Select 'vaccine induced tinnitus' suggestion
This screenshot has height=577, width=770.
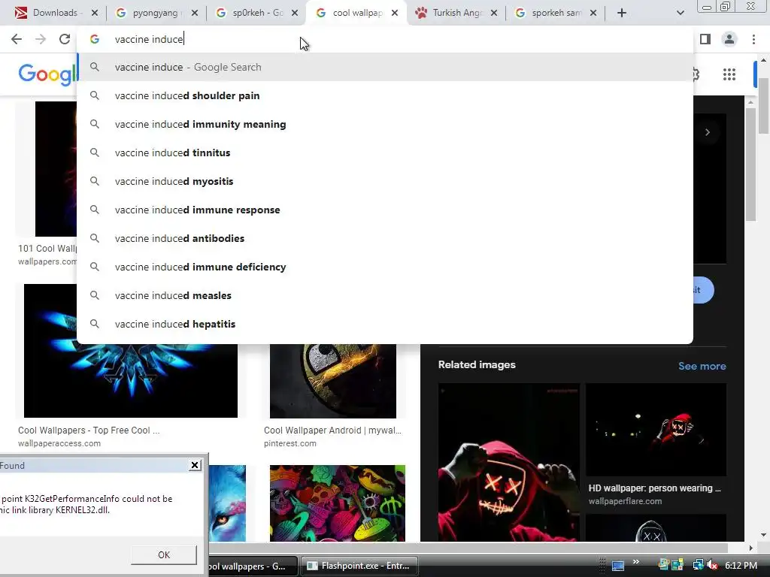pos(385,153)
